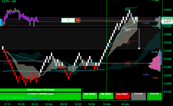The height and width of the screenshot is (106, 173).
Task: Click the DPP pivot level label
Action: pos(128,30)
